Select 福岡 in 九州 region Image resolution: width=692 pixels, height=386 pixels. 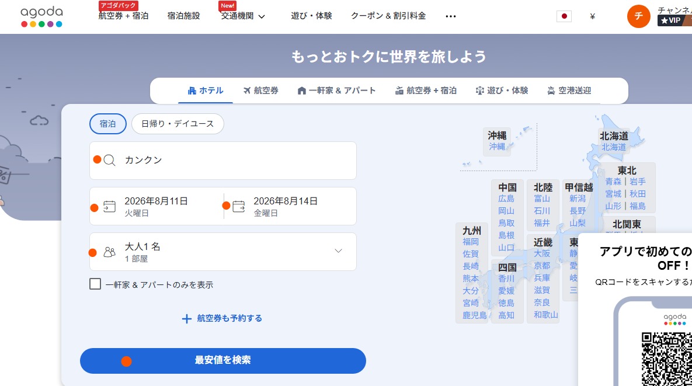pos(471,242)
